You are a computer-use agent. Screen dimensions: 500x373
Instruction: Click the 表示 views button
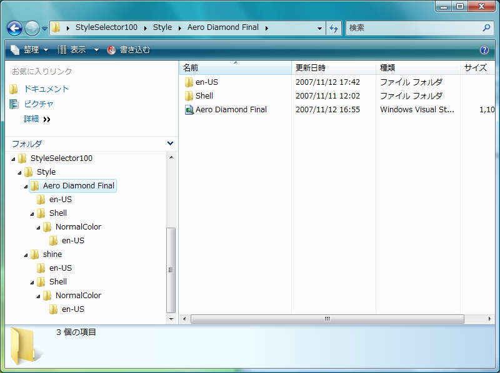(72, 50)
